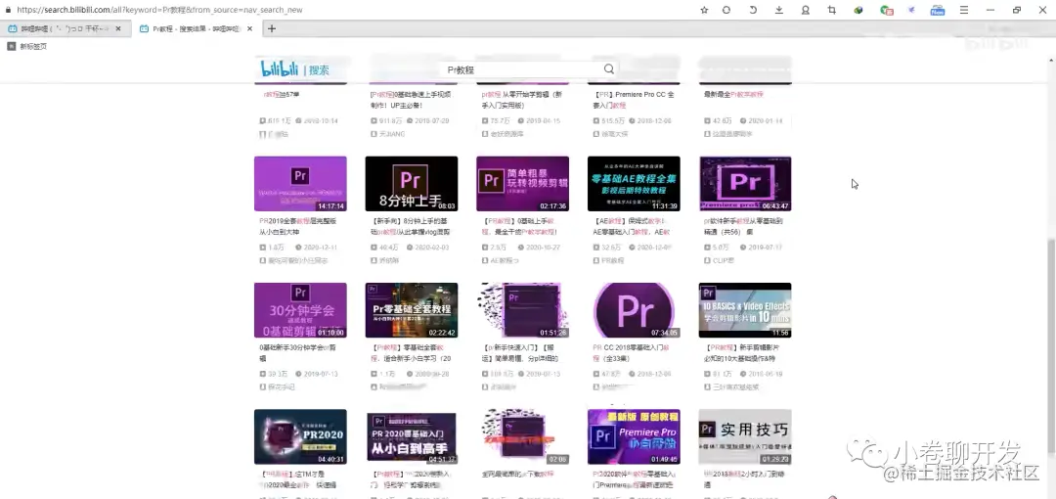Open the thumbnail with 07:08 duration

[x=522, y=437]
